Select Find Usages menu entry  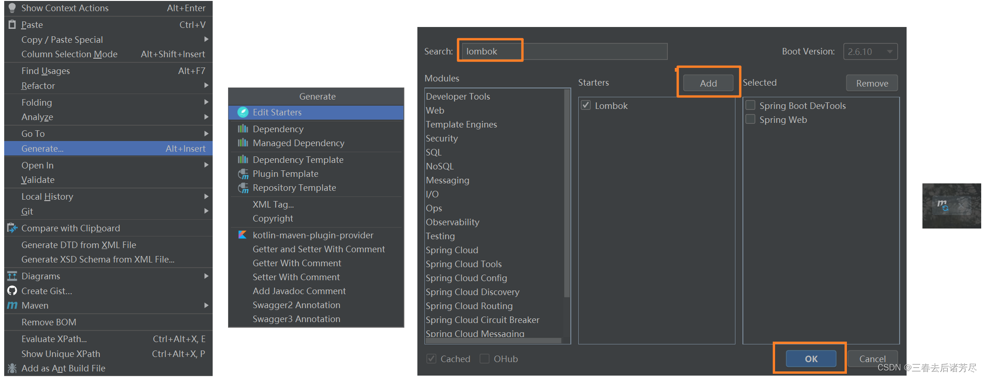108,71
